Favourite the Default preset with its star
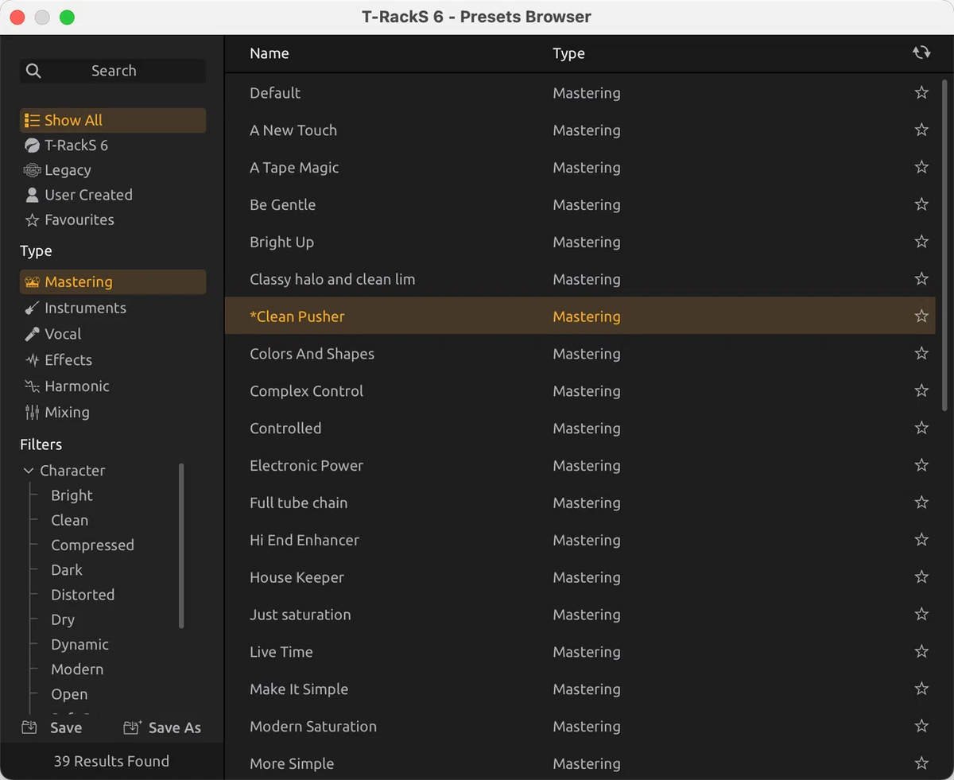The width and height of the screenshot is (954, 780). 921,93
